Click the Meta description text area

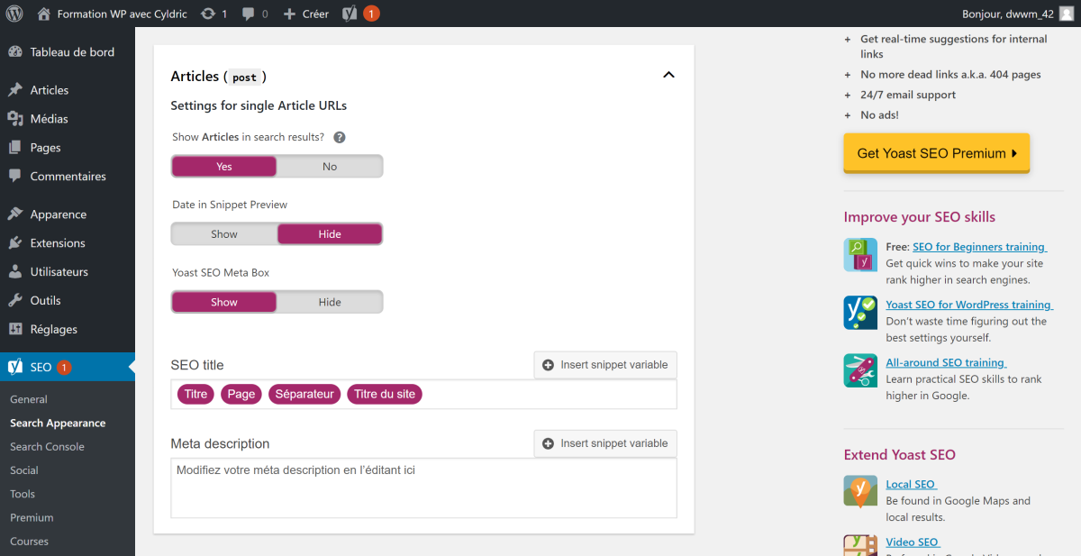(x=423, y=488)
